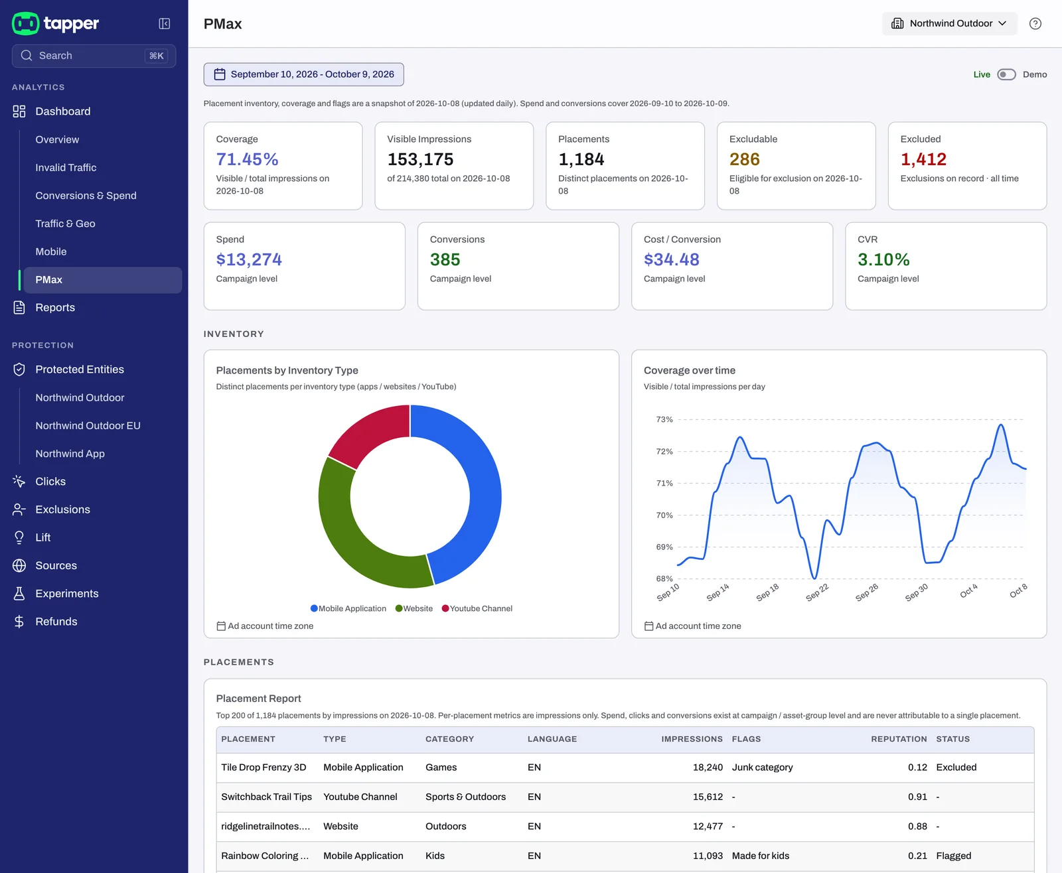The width and height of the screenshot is (1062, 873).
Task: Open the Northwind Outdoor account dropdown
Action: (x=950, y=23)
